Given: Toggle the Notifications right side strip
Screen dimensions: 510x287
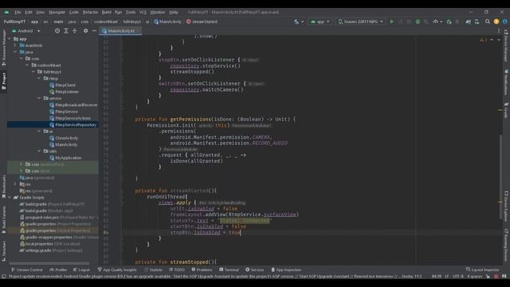Looking at the screenshot, I should pos(506,82).
